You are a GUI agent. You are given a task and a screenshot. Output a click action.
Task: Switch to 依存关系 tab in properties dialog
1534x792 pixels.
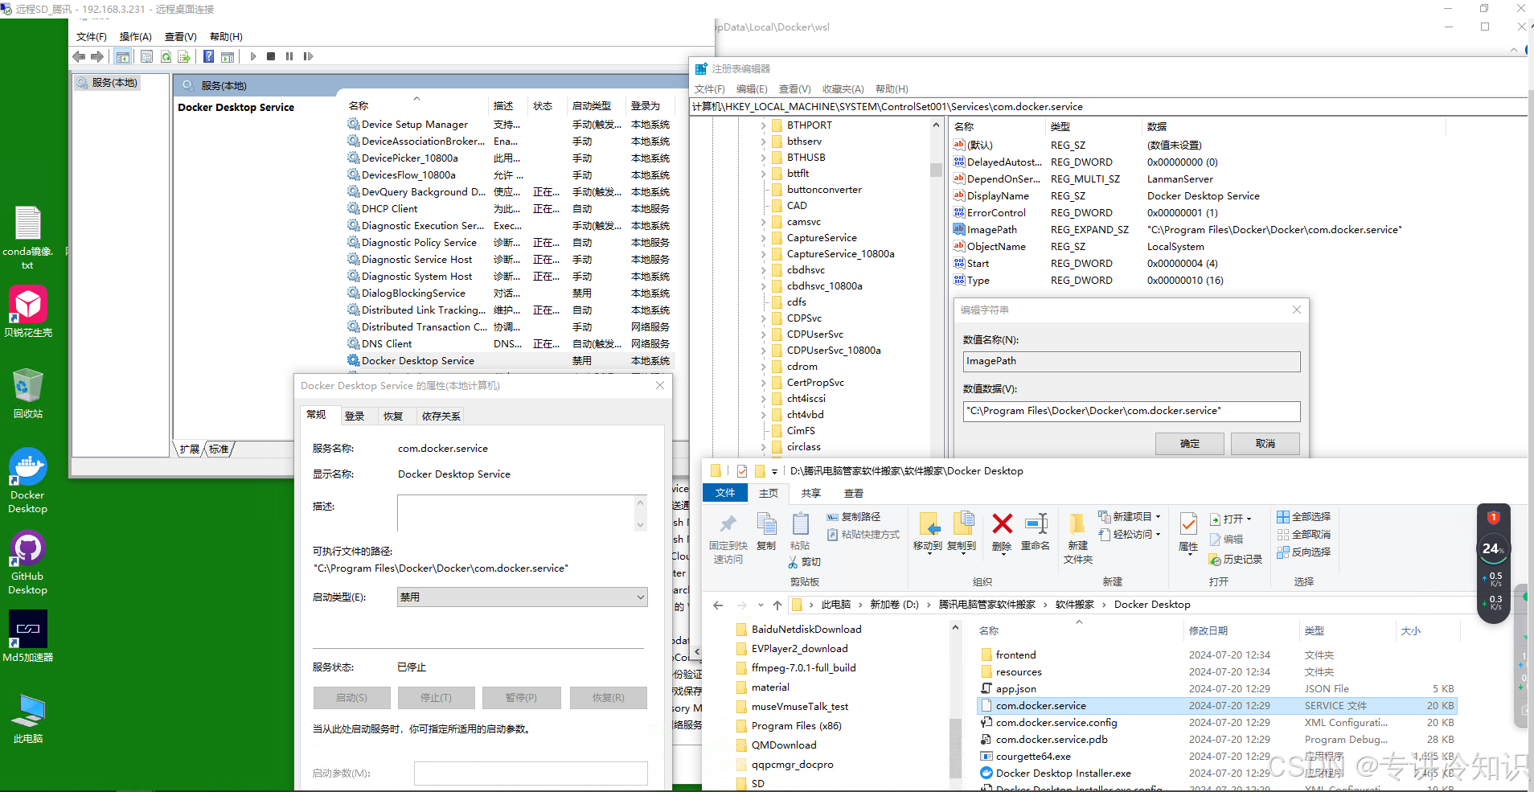pyautogui.click(x=441, y=416)
